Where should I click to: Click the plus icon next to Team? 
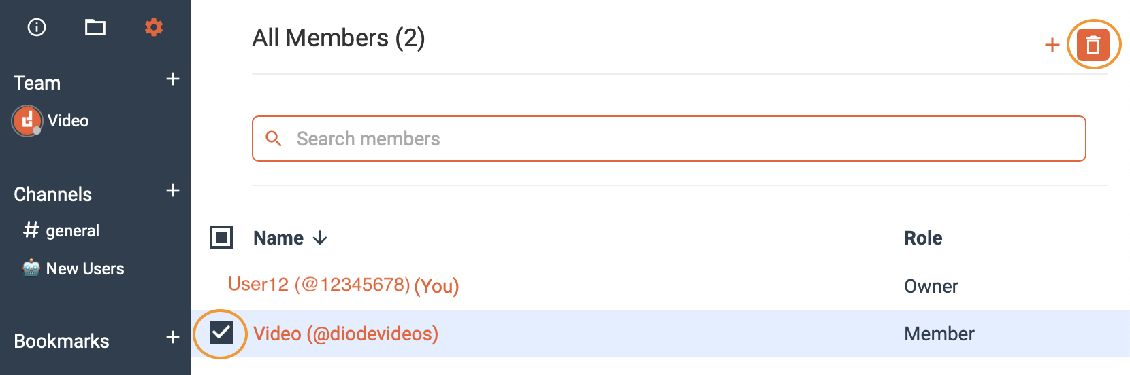coord(173,79)
